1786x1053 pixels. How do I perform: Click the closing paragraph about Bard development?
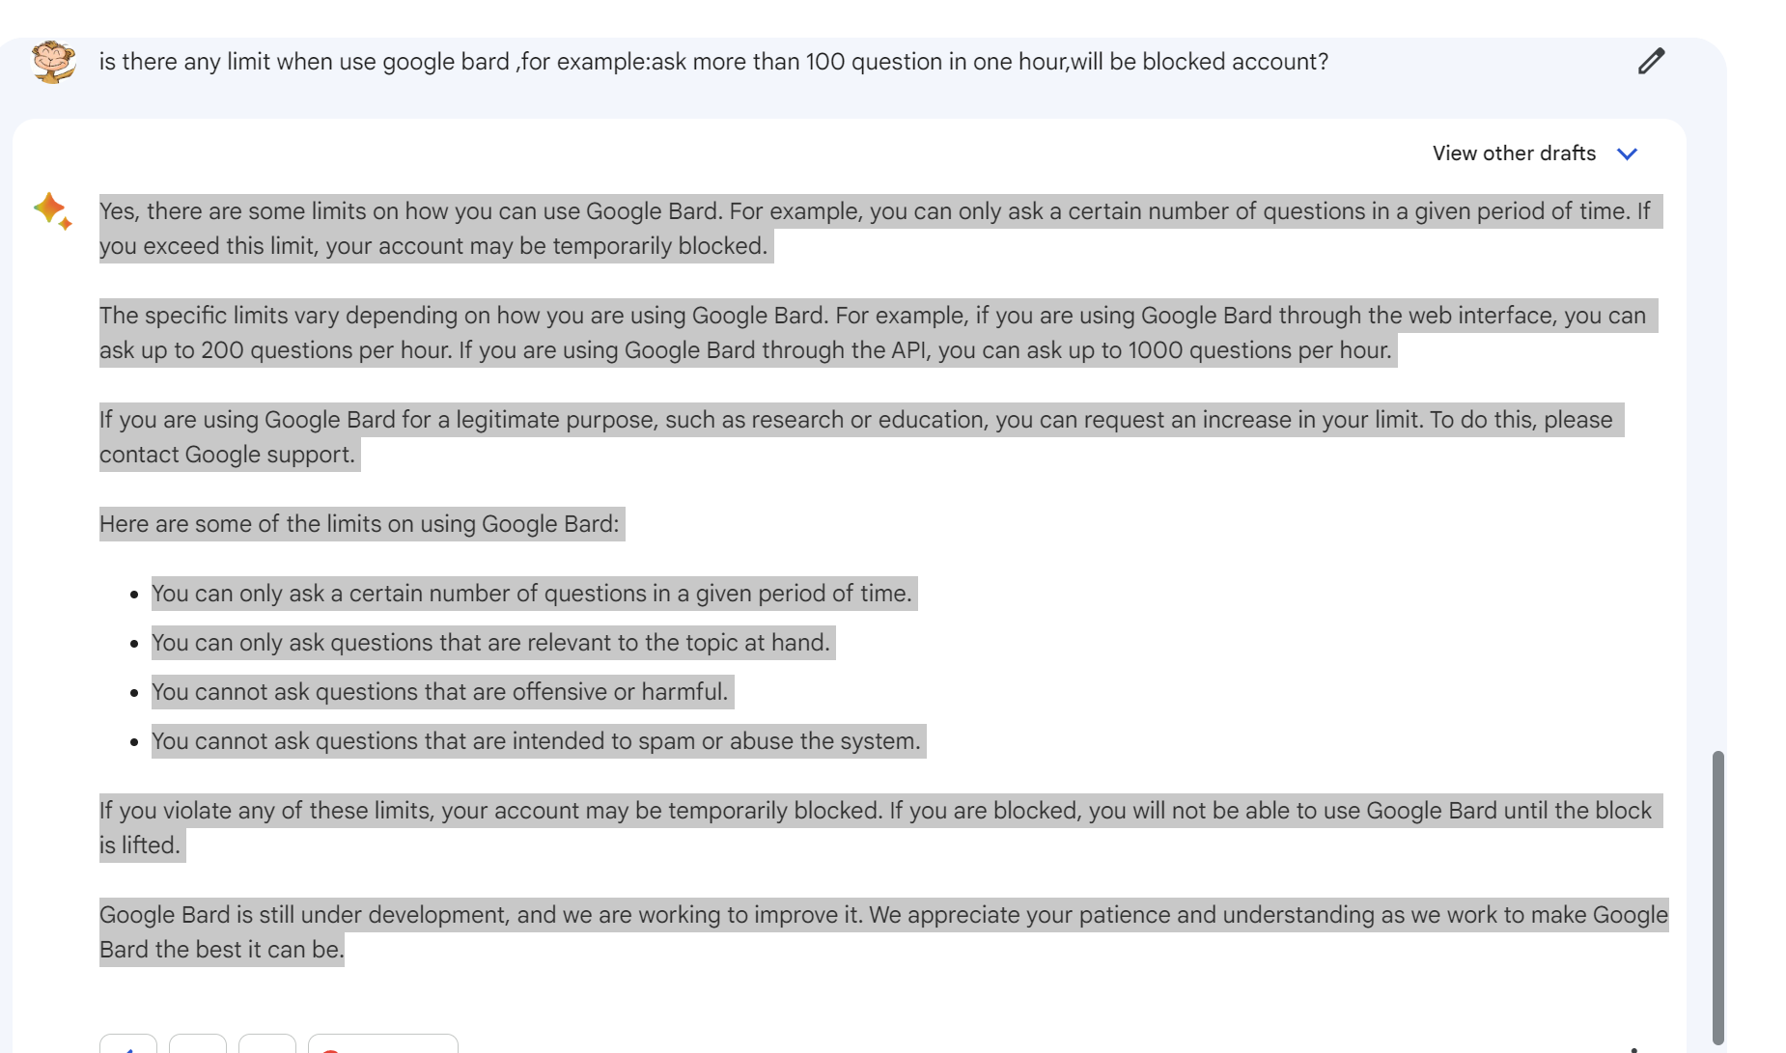pos(869,931)
